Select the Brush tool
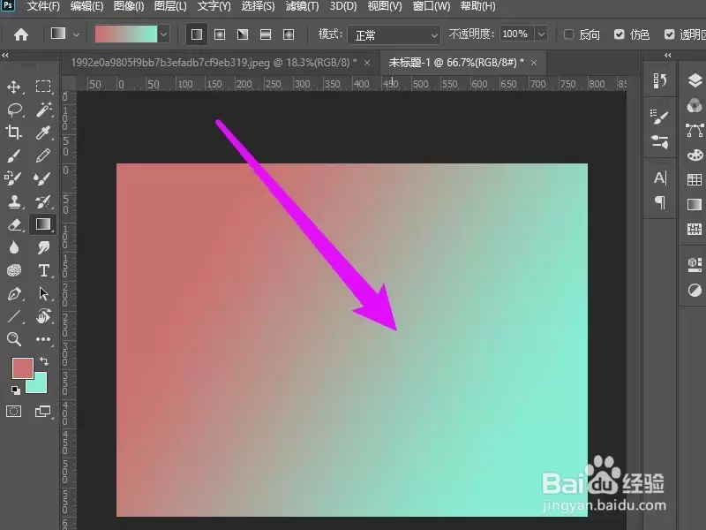This screenshot has width=706, height=530. 14,155
